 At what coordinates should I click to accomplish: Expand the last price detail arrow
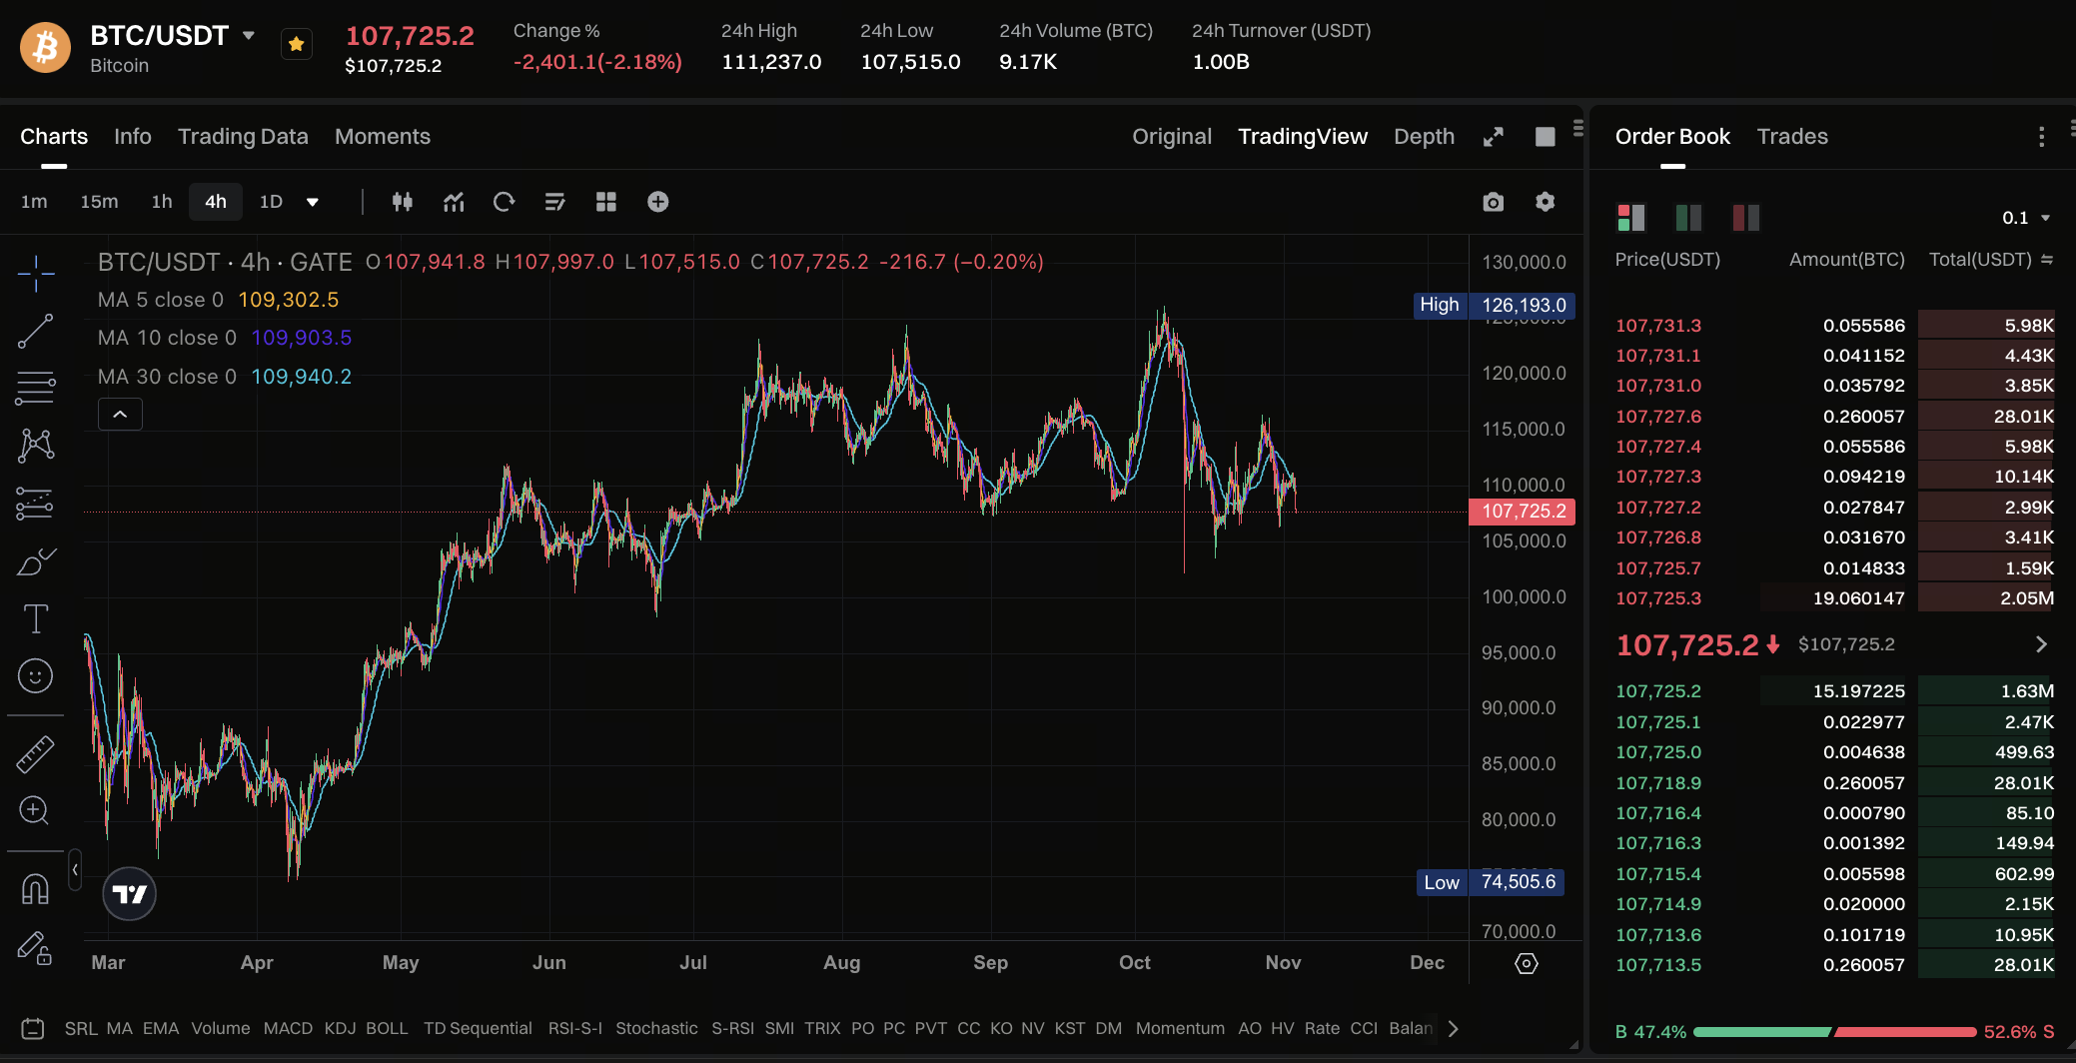(2041, 644)
